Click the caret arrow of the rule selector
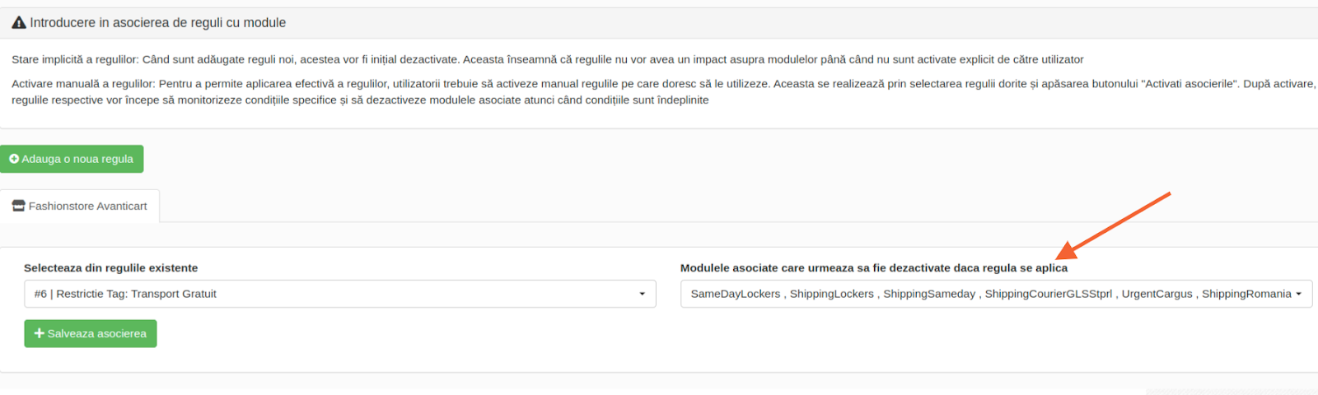The height and width of the screenshot is (395, 1318). 643,294
